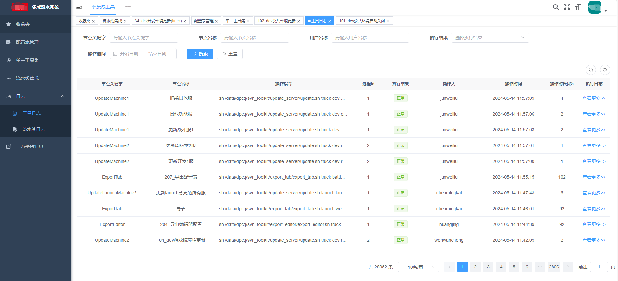Close the 收藏夹 tab

click(x=93, y=21)
